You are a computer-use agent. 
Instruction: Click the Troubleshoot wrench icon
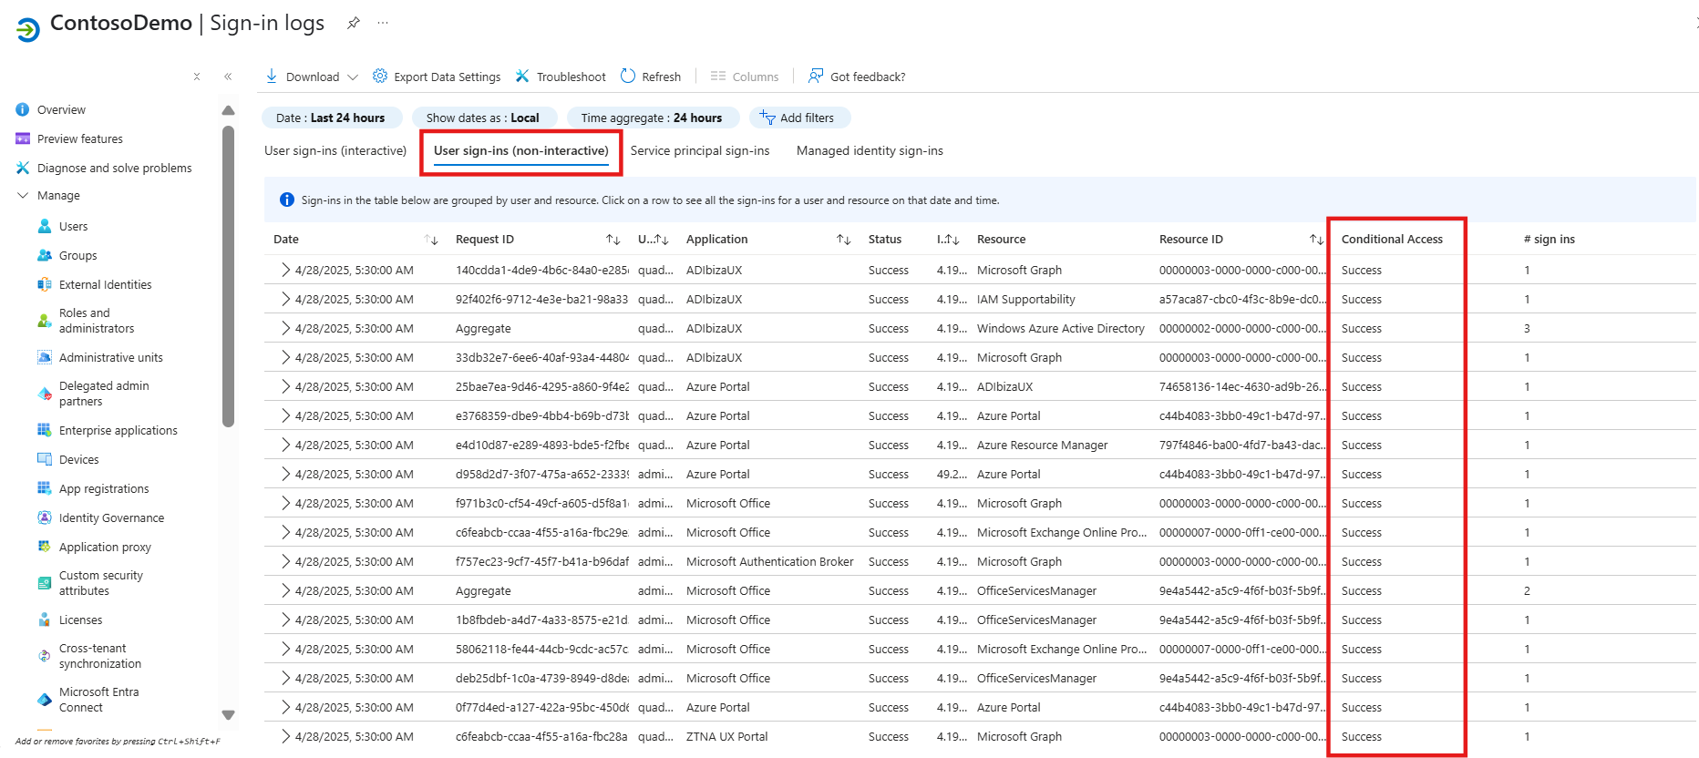coord(522,76)
